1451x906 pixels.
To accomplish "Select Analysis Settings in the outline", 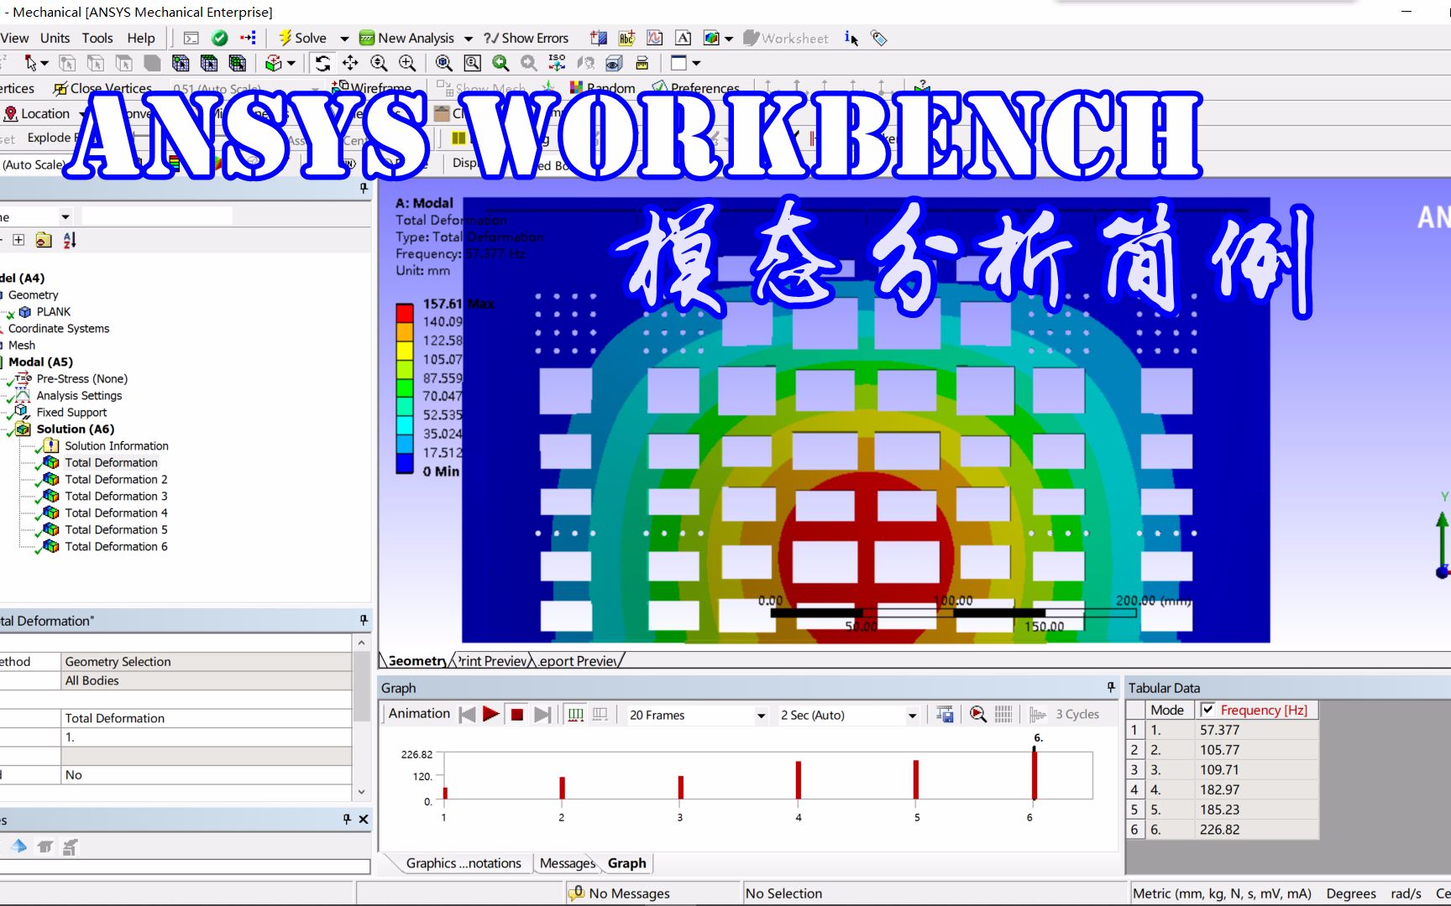I will click(79, 395).
